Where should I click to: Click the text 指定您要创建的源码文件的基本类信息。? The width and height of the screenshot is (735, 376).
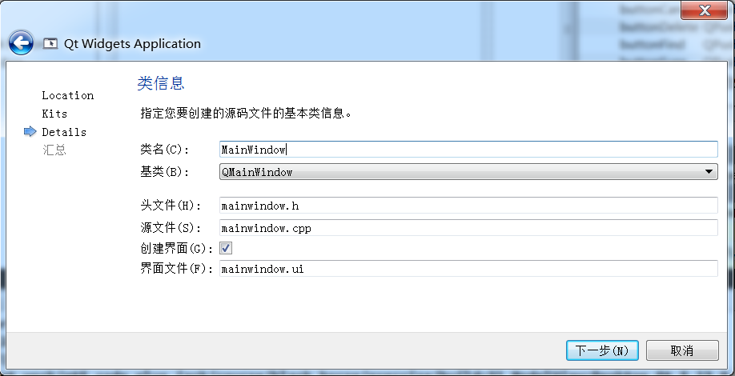point(246,114)
